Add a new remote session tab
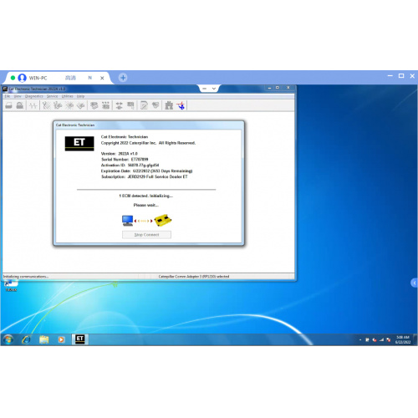Screen dimensions: 418x418 tap(123, 78)
